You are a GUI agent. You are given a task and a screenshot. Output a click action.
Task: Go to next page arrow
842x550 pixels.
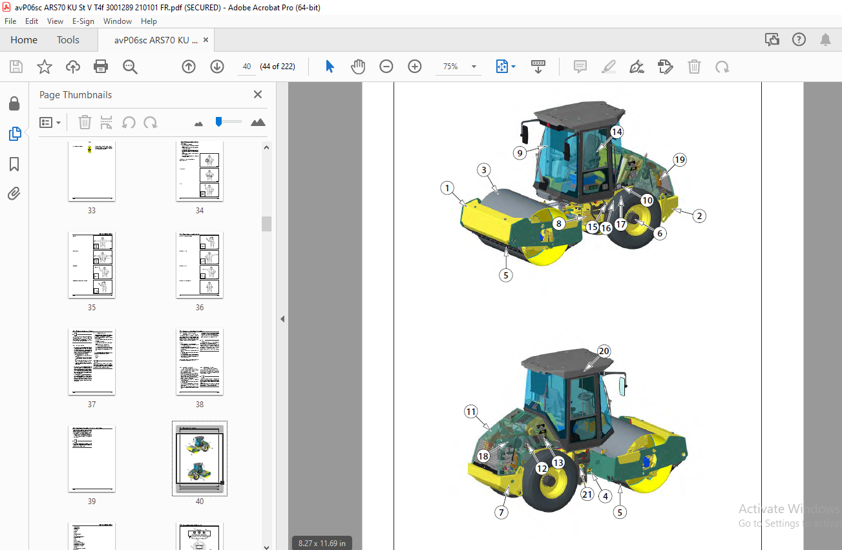(x=217, y=67)
